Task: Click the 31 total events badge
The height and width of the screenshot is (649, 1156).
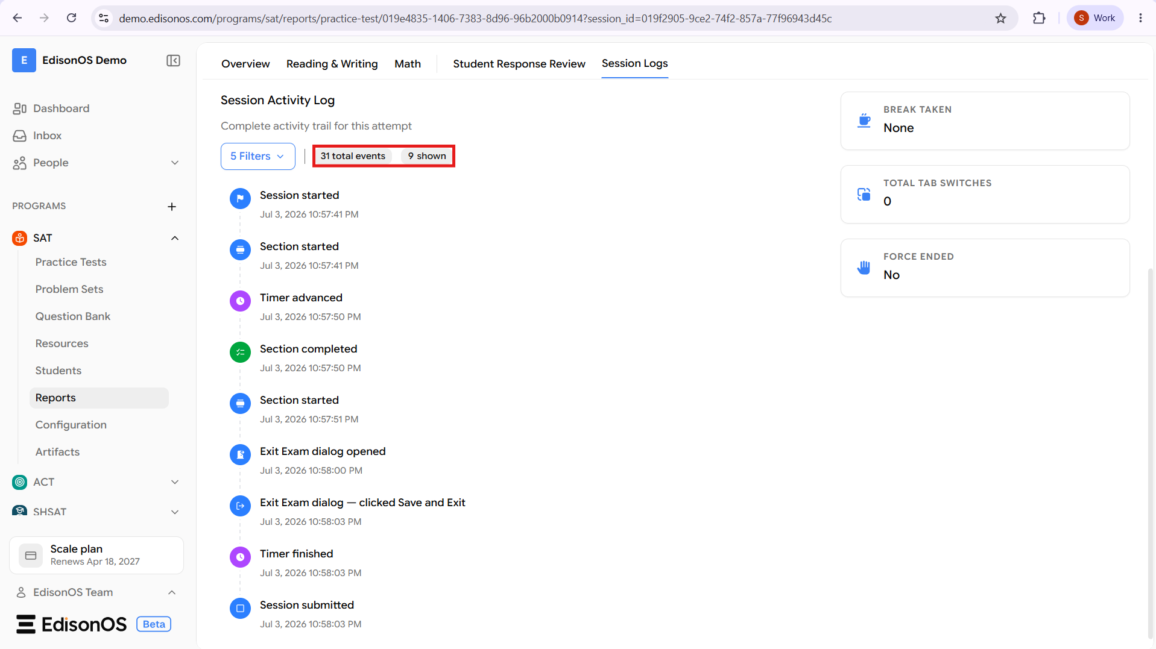Action: coord(353,156)
